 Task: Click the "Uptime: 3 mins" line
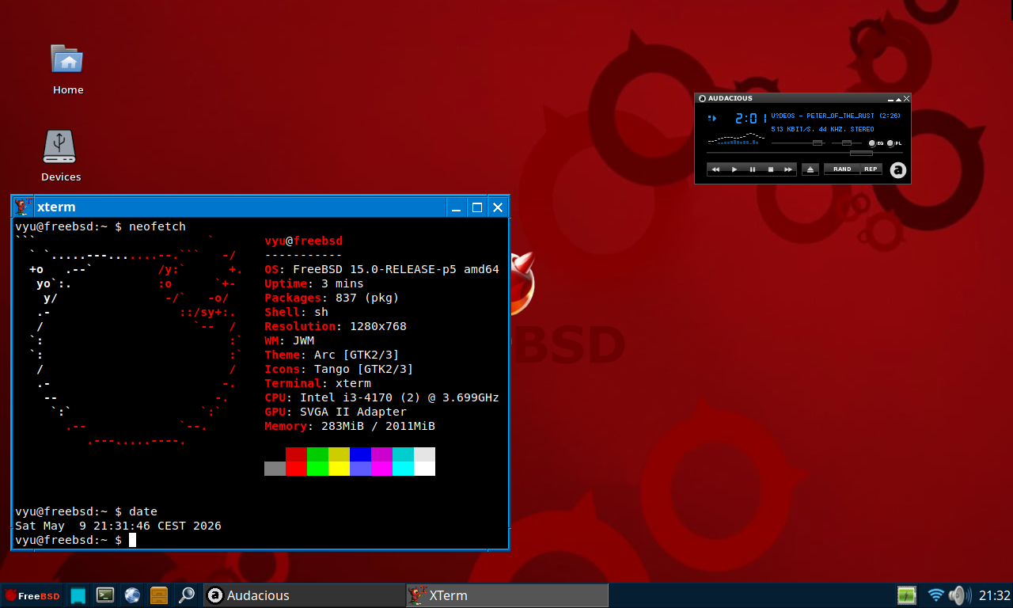pos(314,283)
